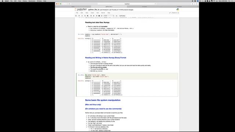Interrupt the kernel with the stop icon
Image resolution: width=235 pixels, height=132 pixels.
(99, 16)
